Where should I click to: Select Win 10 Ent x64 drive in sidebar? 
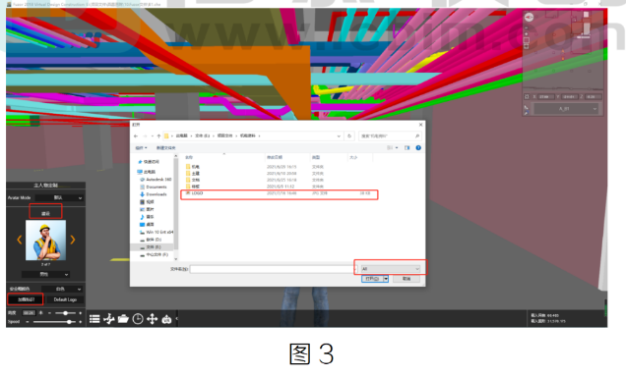[156, 232]
